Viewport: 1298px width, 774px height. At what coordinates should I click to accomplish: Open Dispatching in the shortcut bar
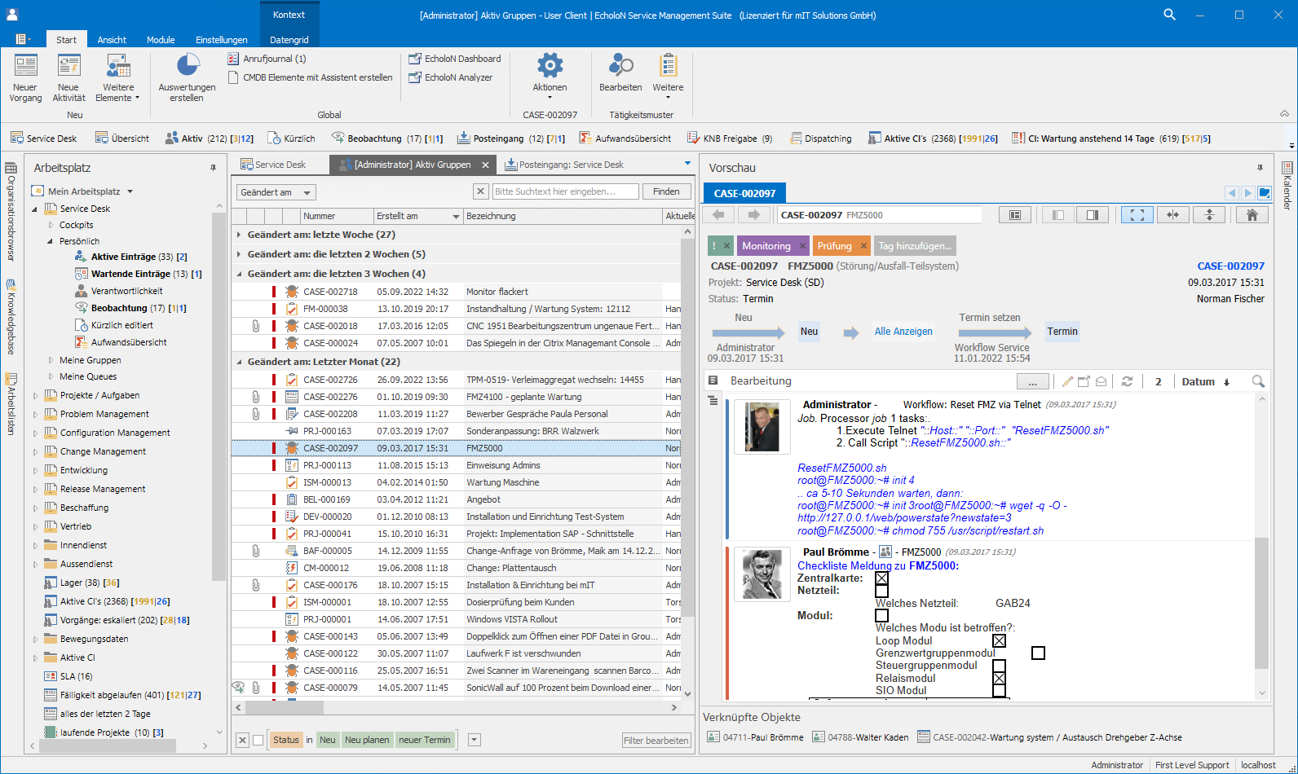(821, 139)
